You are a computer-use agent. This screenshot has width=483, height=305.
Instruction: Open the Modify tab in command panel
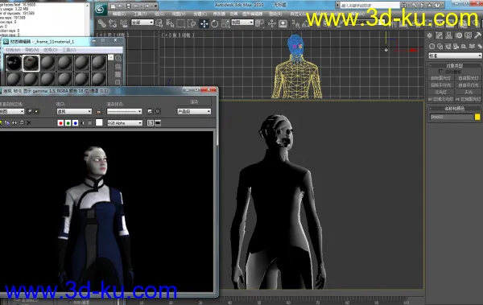[440, 35]
